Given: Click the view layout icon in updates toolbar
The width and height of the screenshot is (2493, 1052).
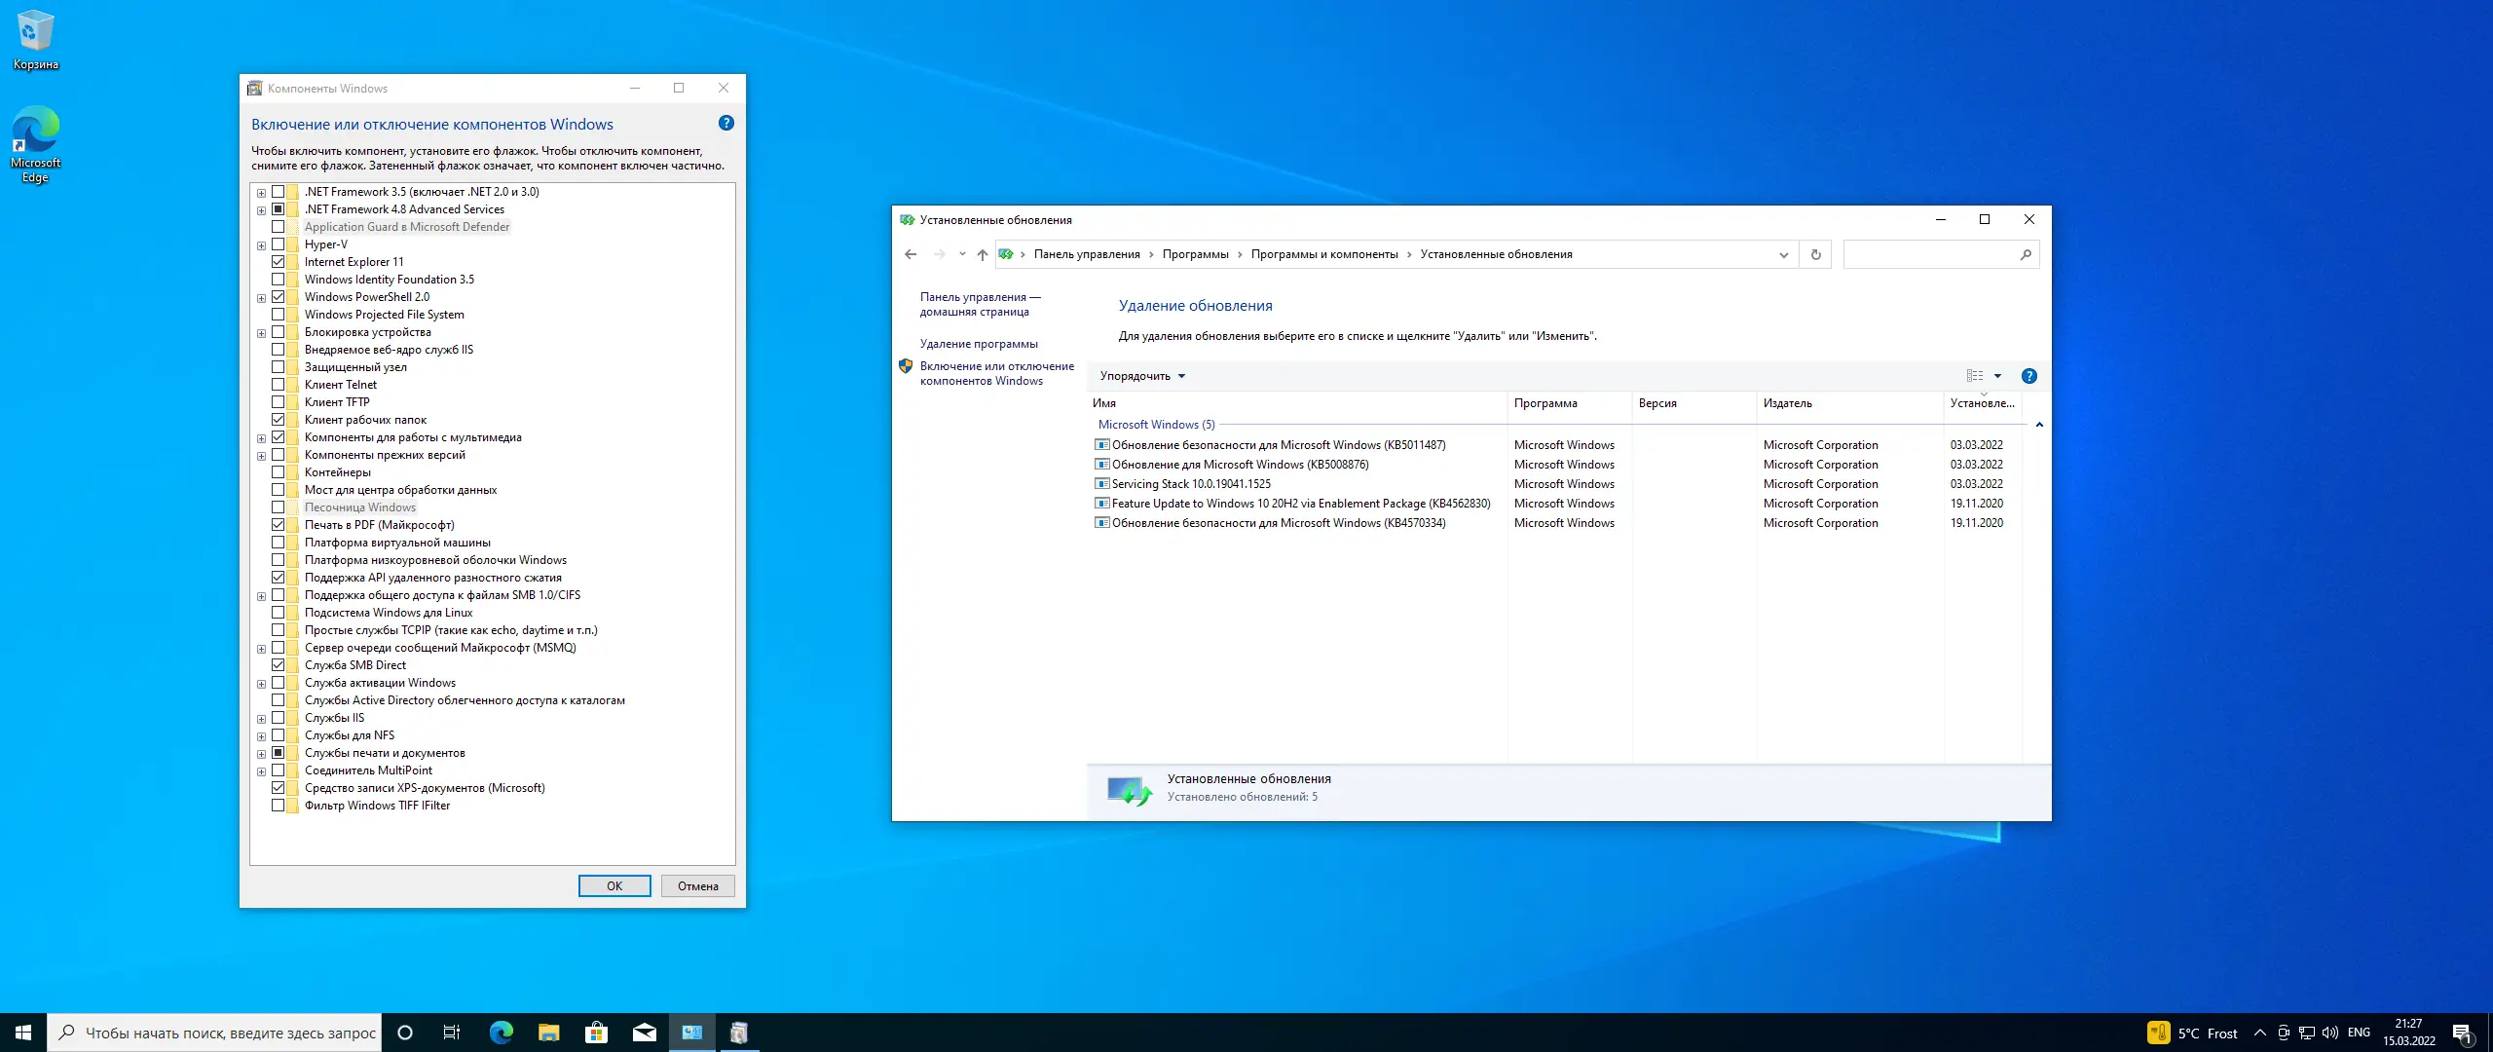Looking at the screenshot, I should (1974, 376).
